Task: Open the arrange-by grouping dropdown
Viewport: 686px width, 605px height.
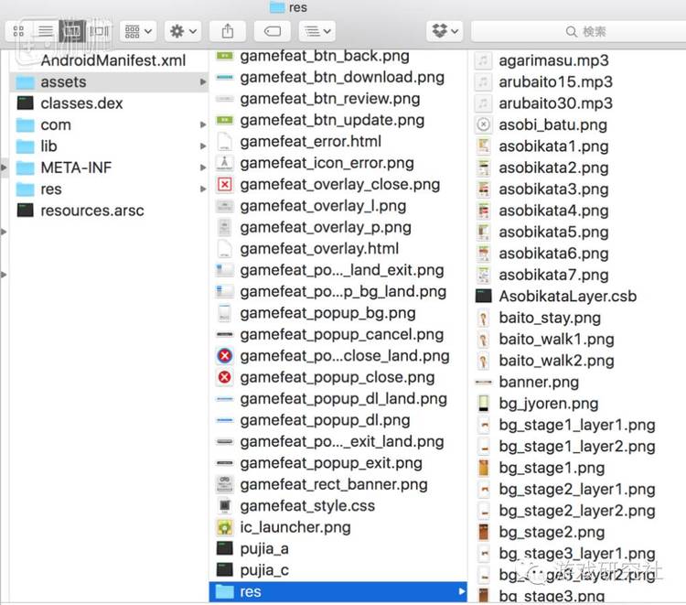Action: tap(138, 31)
